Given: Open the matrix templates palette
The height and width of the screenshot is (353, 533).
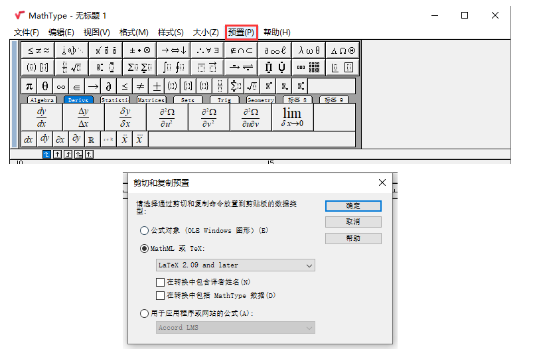Looking at the screenshot, I should coord(309,67).
